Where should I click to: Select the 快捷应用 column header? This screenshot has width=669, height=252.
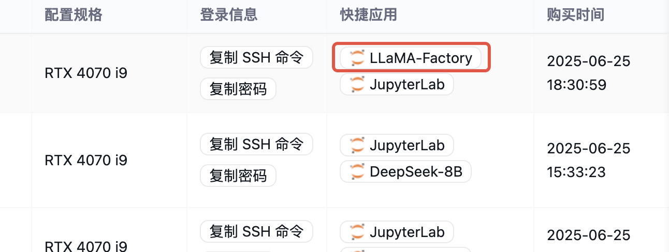tap(369, 14)
